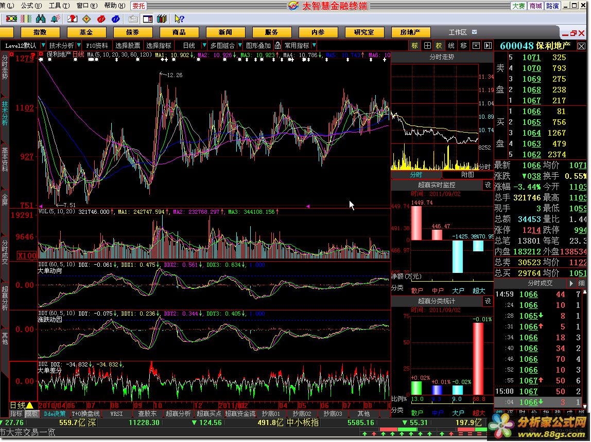Image resolution: width=591 pixels, height=442 pixels.
Task: Click the 路演 button at top right
Action: pyautogui.click(x=552, y=6)
